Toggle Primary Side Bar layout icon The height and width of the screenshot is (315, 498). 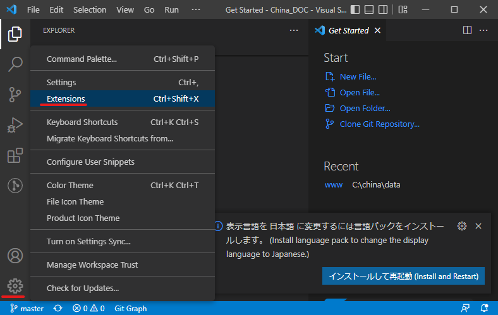[355, 10]
